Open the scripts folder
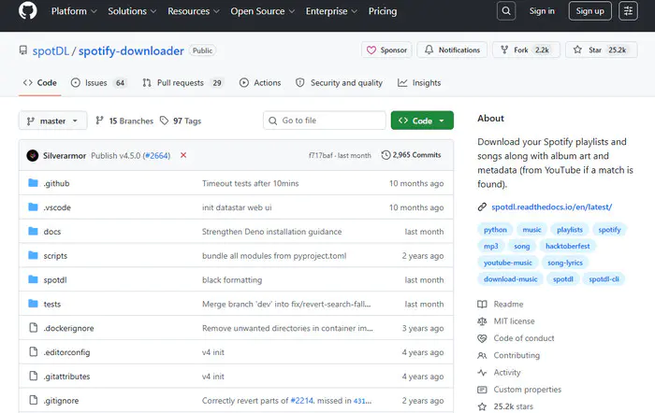 click(55, 256)
